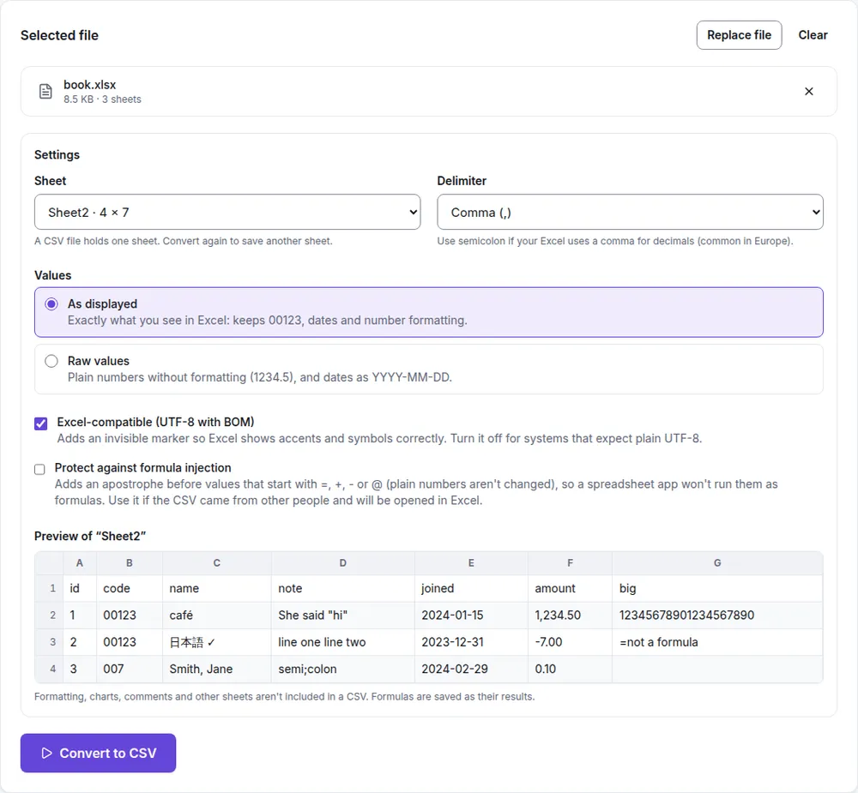Screen dimensions: 858x793
Task: Uncheck Excel-compatible UTF-8 with BOM
Action: (41, 424)
